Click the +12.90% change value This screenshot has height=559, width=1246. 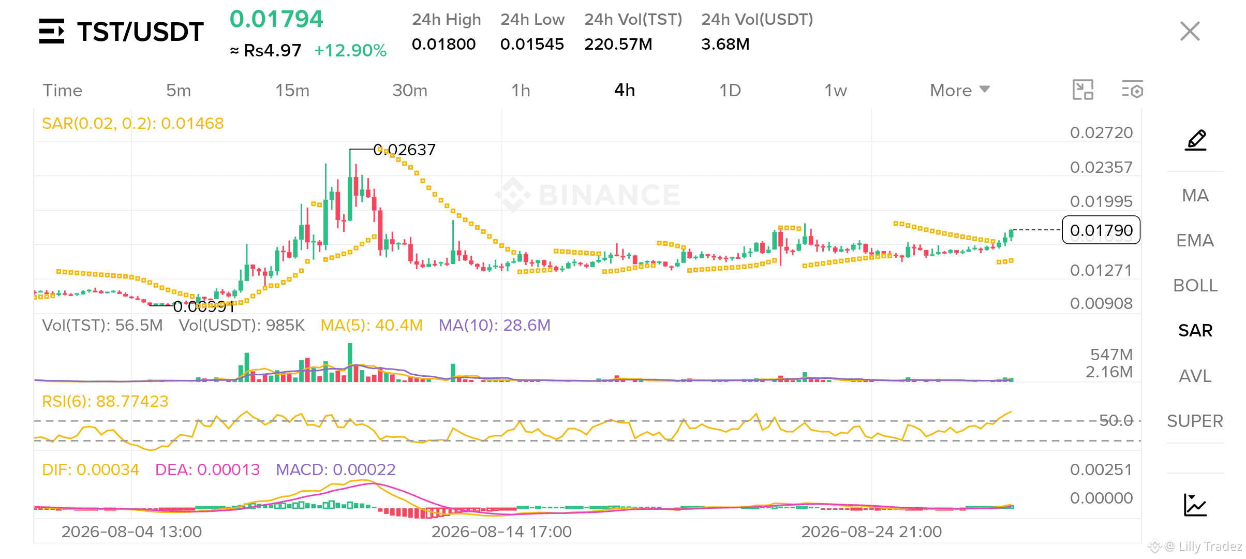click(350, 50)
